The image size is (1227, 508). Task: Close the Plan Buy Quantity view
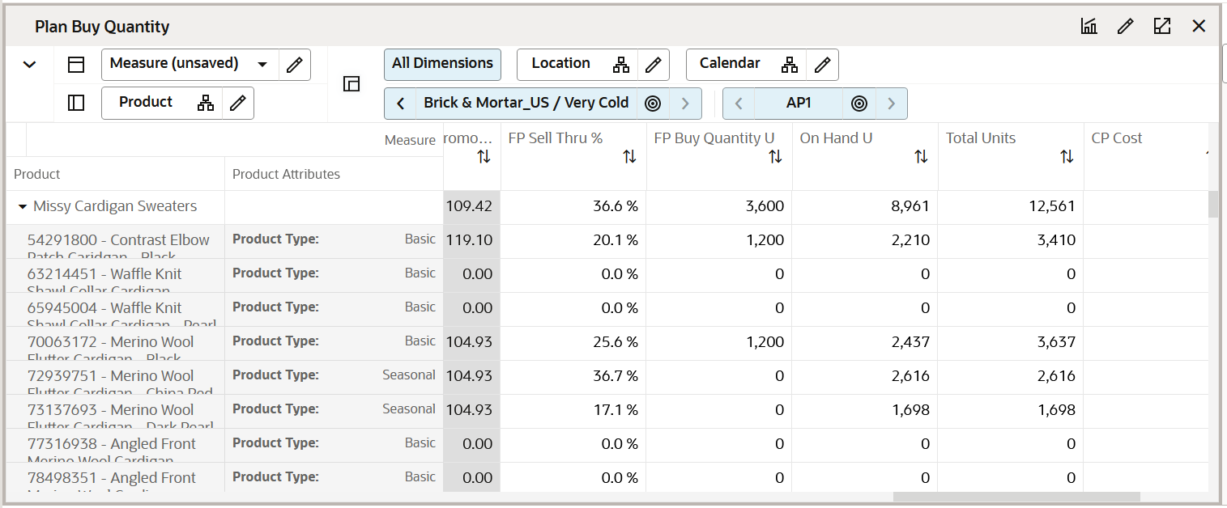pyautogui.click(x=1199, y=27)
